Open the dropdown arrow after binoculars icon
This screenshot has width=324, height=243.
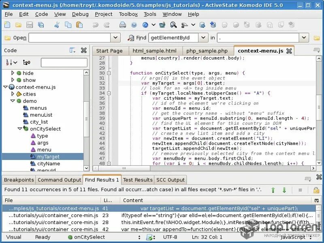pos(193,25)
